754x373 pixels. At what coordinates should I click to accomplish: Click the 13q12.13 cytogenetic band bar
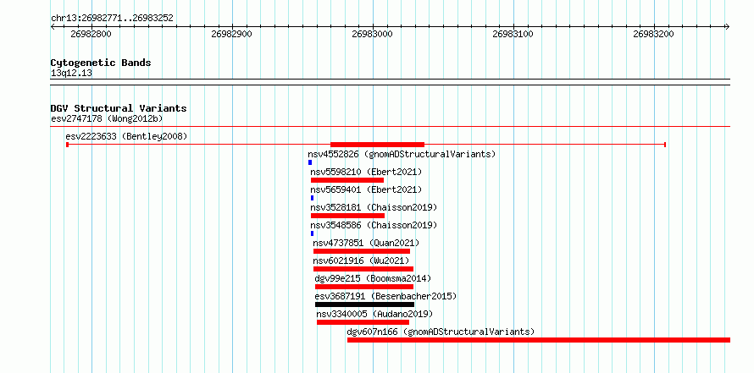(390, 82)
